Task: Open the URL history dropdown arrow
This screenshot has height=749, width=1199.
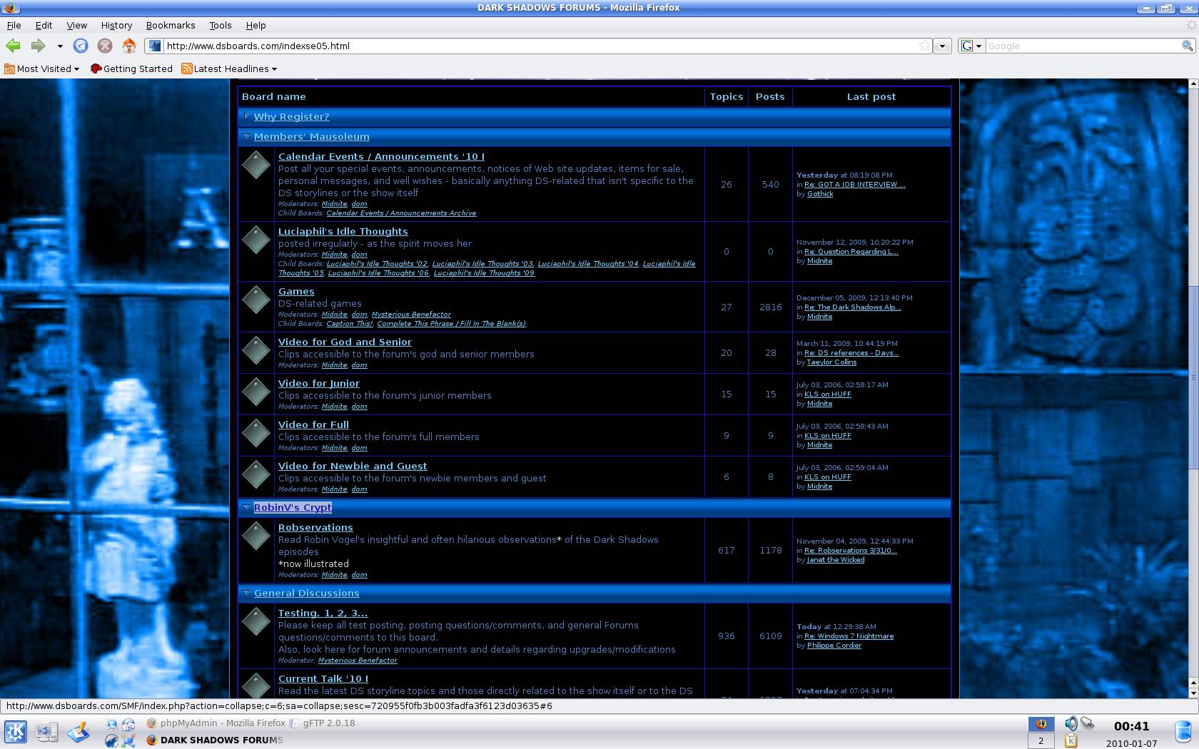Action: 942,46
